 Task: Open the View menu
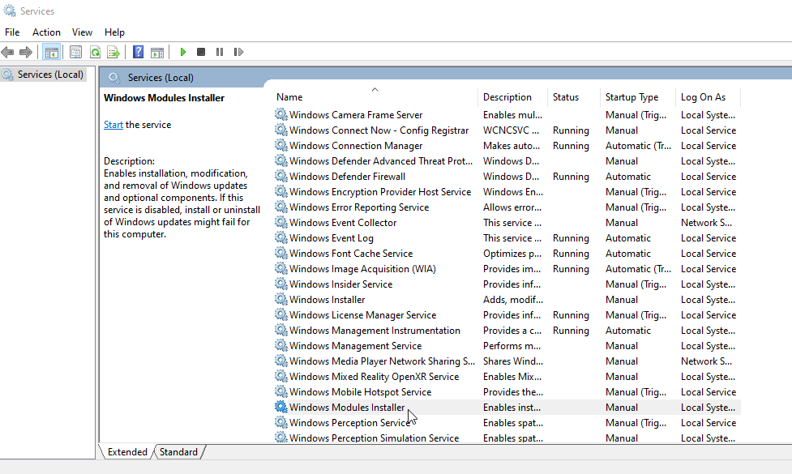(x=82, y=32)
